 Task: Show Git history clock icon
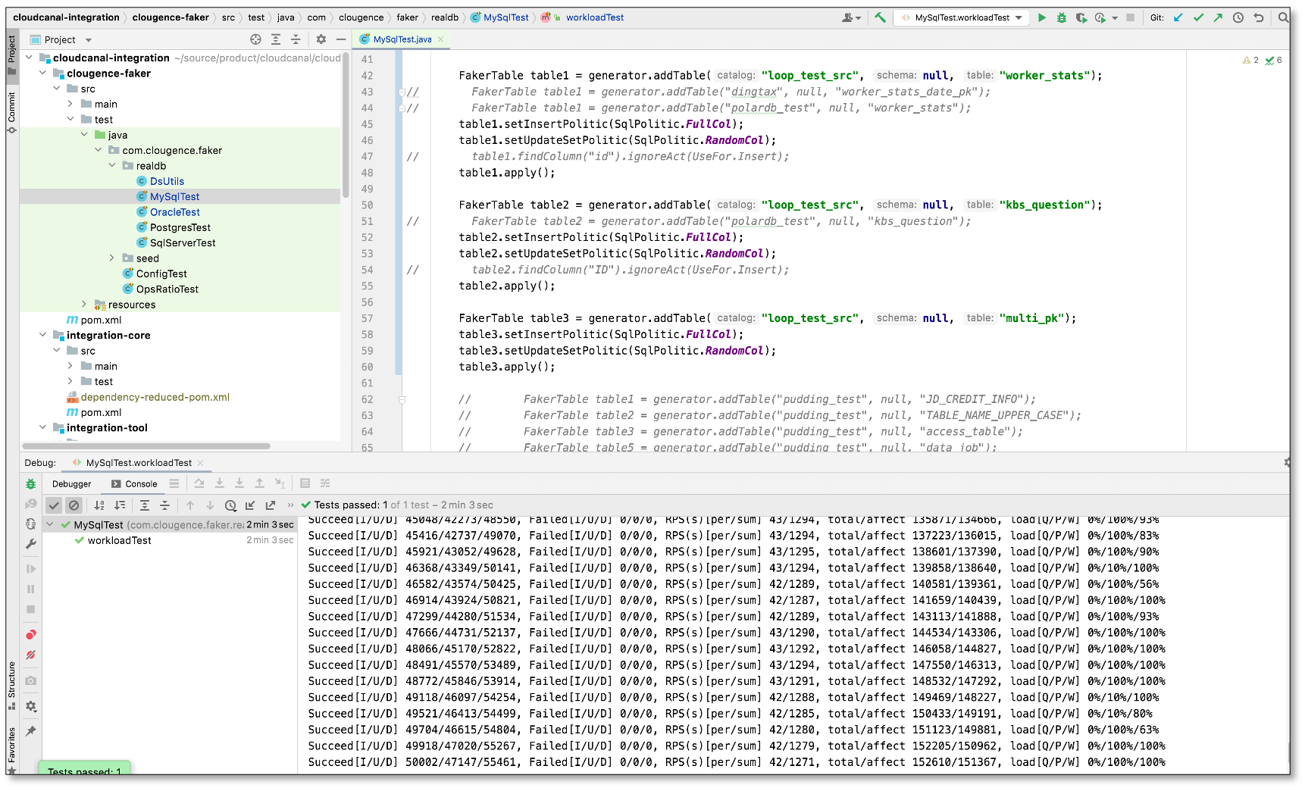pos(1238,17)
